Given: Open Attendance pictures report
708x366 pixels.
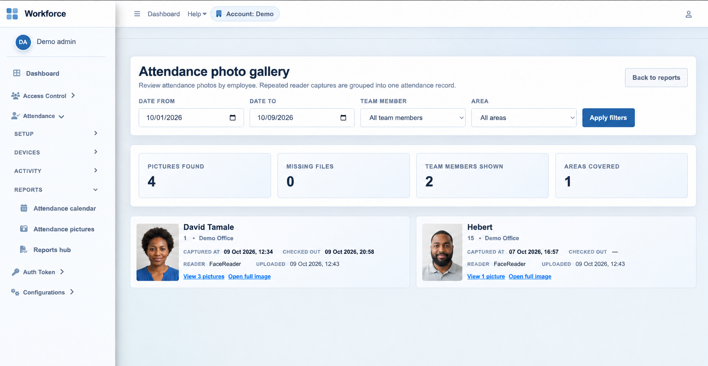Looking at the screenshot, I should [x=64, y=229].
